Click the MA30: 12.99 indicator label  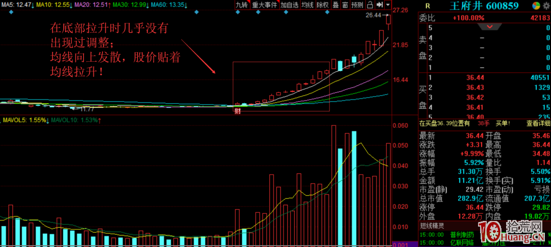(x=132, y=5)
